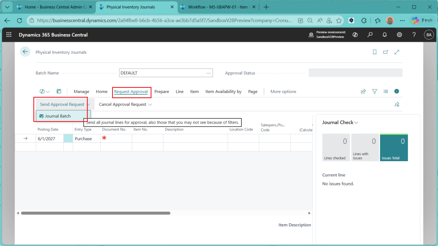Select Journal Batch from the dropdown menu

(58, 116)
